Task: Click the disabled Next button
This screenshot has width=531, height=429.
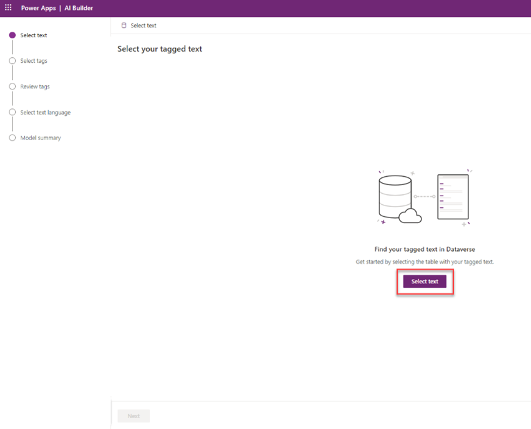Action: click(x=133, y=416)
